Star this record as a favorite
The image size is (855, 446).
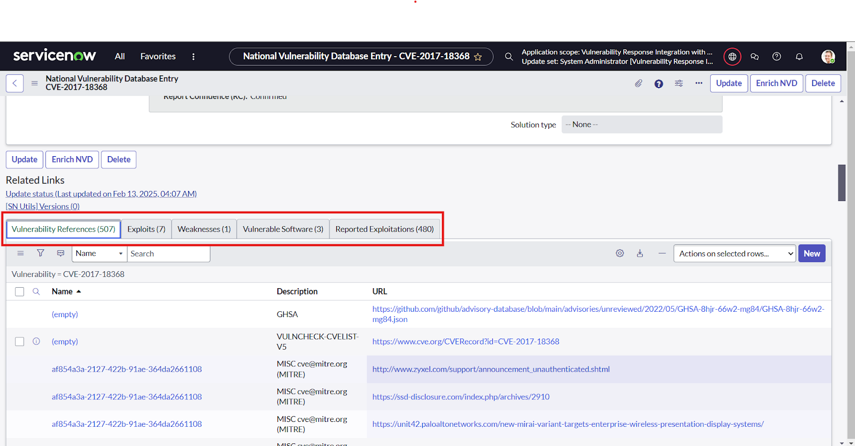pyautogui.click(x=478, y=57)
